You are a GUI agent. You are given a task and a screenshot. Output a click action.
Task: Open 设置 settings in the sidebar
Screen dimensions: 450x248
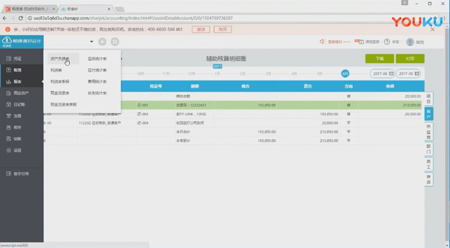click(x=17, y=150)
